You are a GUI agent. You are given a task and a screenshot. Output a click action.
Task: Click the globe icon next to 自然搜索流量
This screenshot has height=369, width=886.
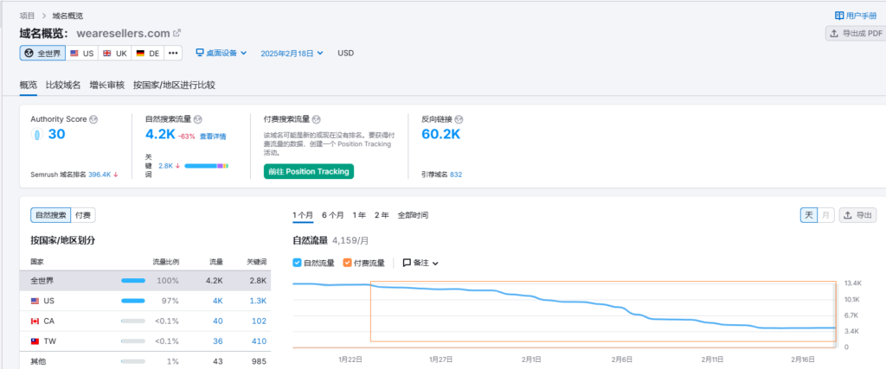[197, 118]
